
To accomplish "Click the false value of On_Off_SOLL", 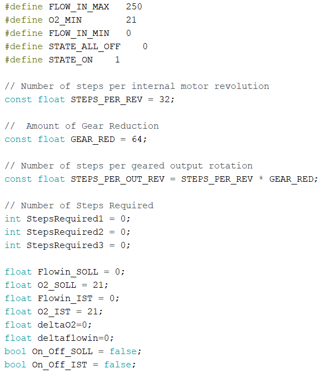I will click(123, 351).
